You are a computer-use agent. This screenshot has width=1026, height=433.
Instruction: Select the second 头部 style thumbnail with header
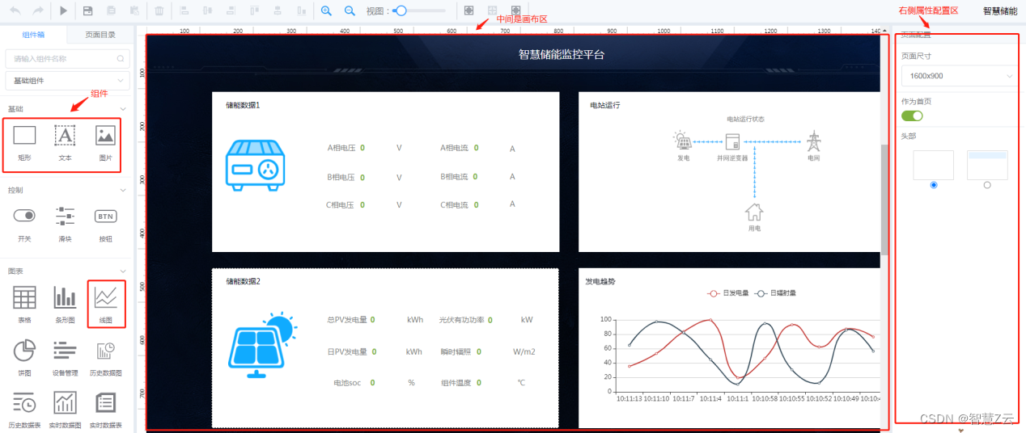tap(987, 165)
